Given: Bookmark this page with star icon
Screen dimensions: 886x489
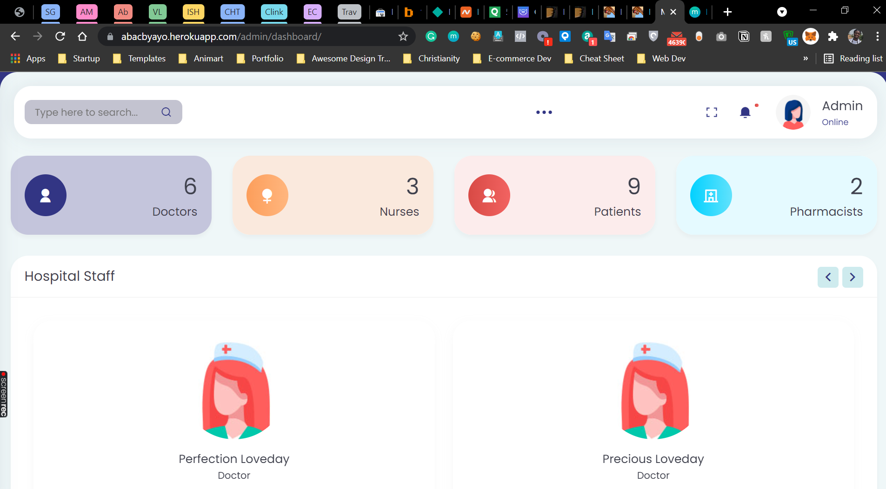Looking at the screenshot, I should coord(403,36).
